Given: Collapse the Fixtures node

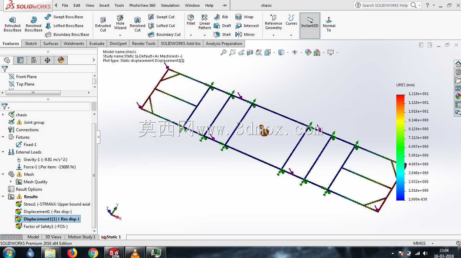Looking at the screenshot, I should click(x=3, y=137).
